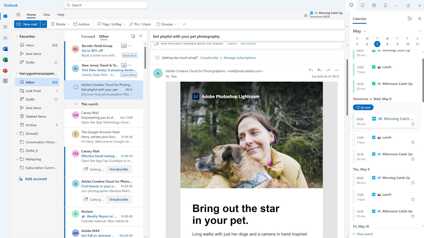The image size is (424, 238).
Task: Open ribbon overflow more commands ellipsis
Action: 184,24
